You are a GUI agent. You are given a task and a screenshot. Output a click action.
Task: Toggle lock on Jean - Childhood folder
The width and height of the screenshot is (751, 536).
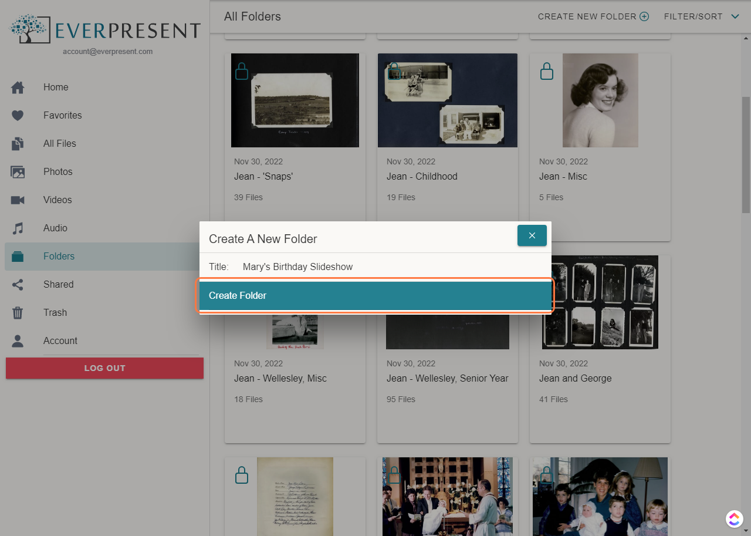click(394, 71)
